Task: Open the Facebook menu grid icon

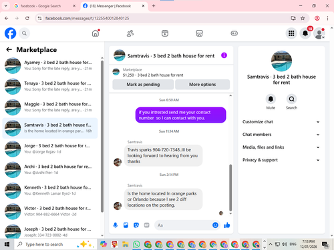Action: click(291, 33)
